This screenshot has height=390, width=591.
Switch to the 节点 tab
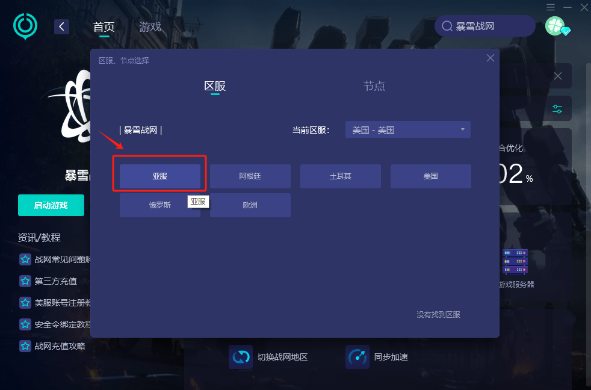coord(374,86)
